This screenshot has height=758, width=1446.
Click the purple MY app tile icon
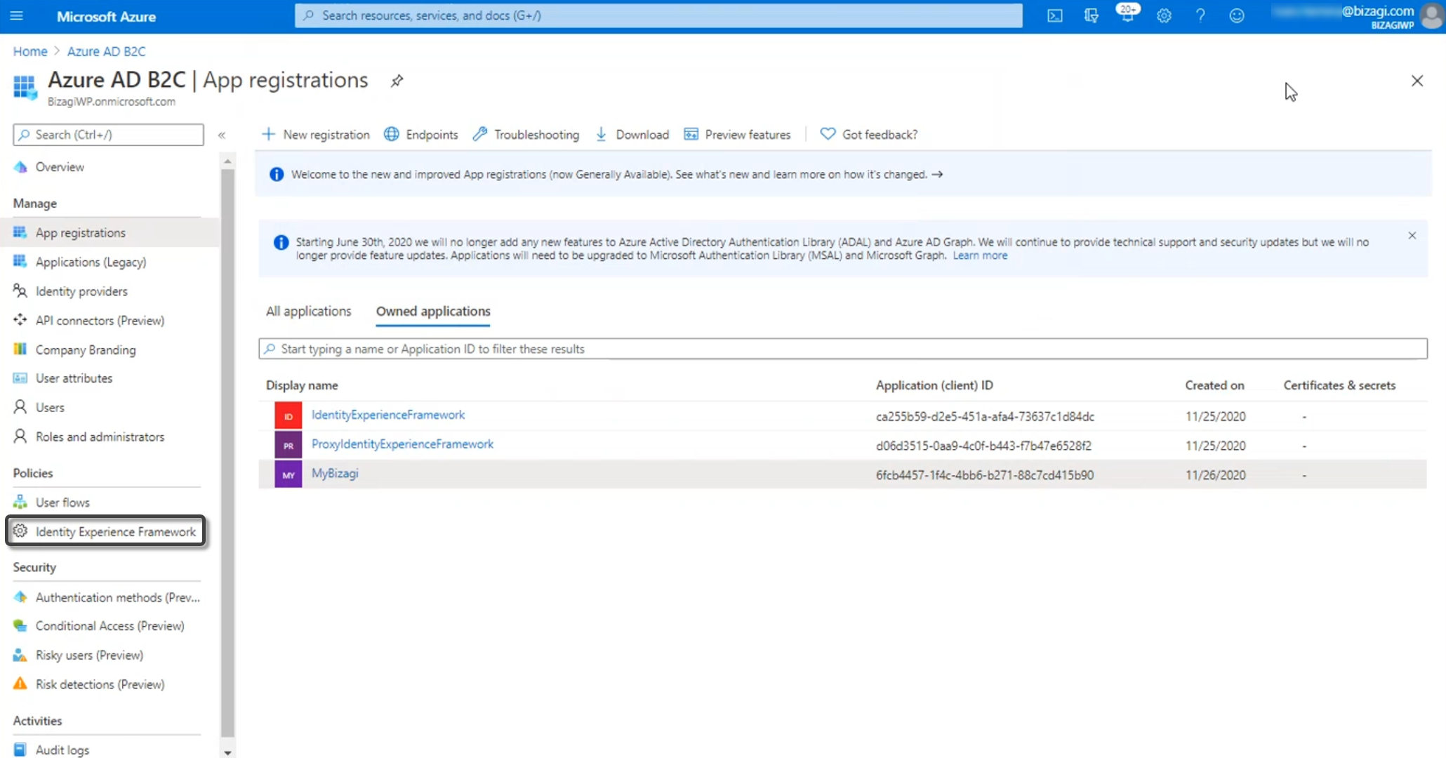pyautogui.click(x=288, y=474)
